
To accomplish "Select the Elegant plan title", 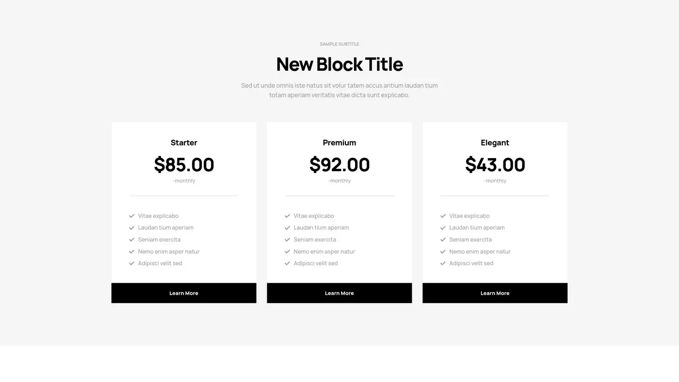I will coord(495,143).
